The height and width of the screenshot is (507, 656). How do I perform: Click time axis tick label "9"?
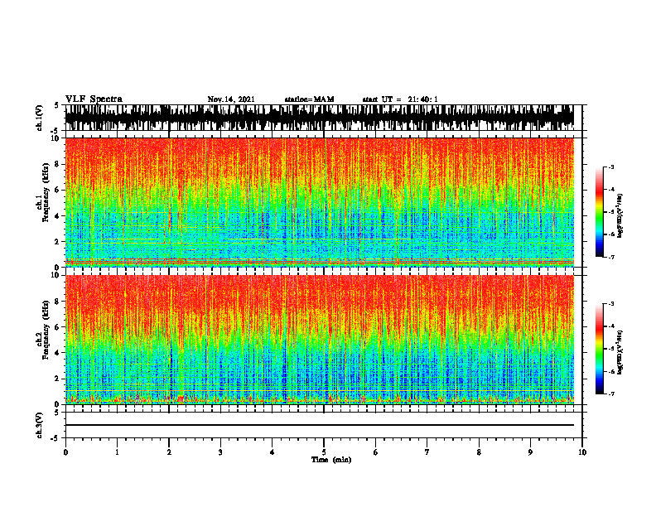point(530,452)
